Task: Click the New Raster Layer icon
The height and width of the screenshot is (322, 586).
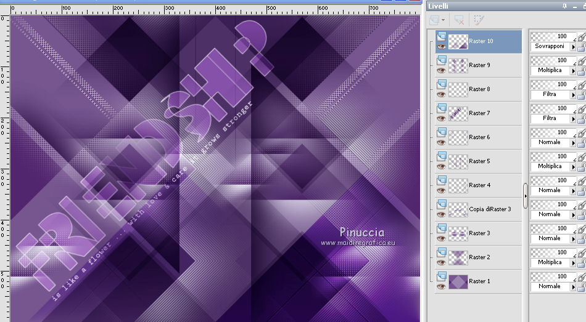Action: click(435, 20)
